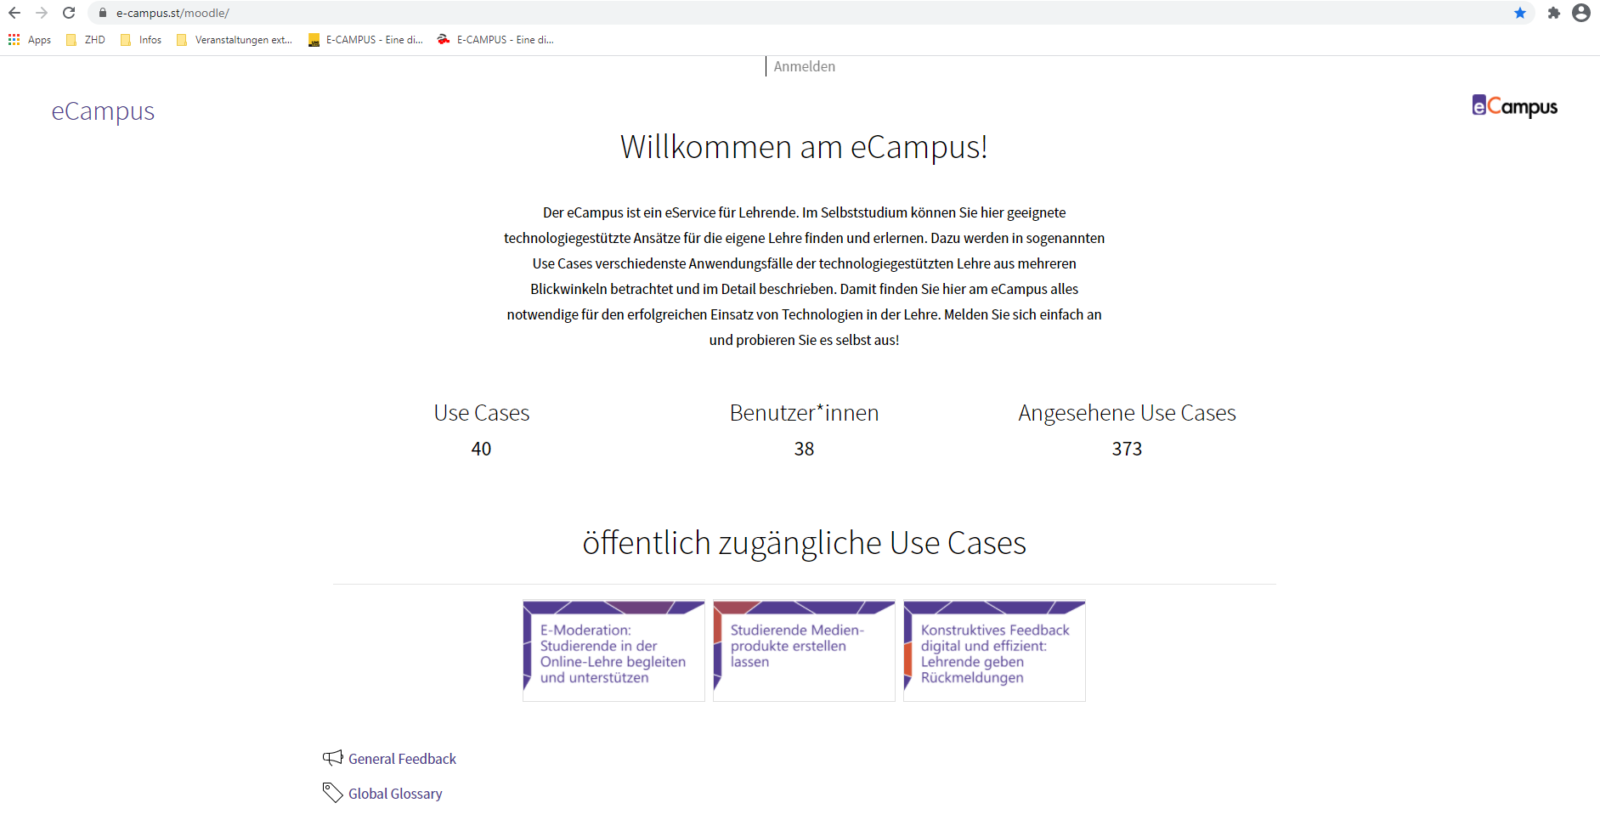Click the Use Cases count 40
This screenshot has height=820, width=1600.
coord(481,449)
